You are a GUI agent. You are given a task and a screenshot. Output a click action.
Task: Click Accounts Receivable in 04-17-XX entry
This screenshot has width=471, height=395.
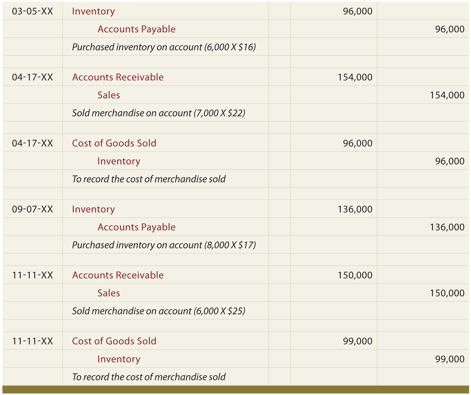pos(118,77)
